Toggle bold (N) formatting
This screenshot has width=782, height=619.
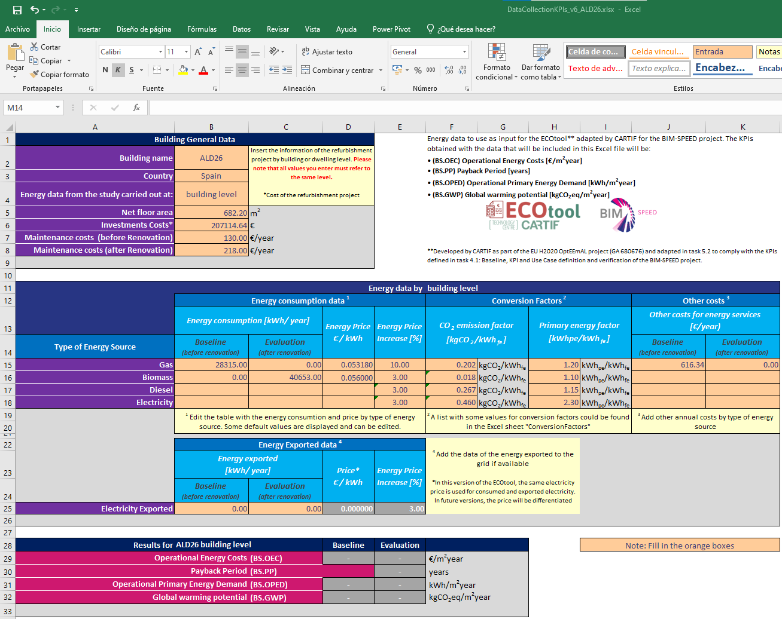tap(105, 70)
